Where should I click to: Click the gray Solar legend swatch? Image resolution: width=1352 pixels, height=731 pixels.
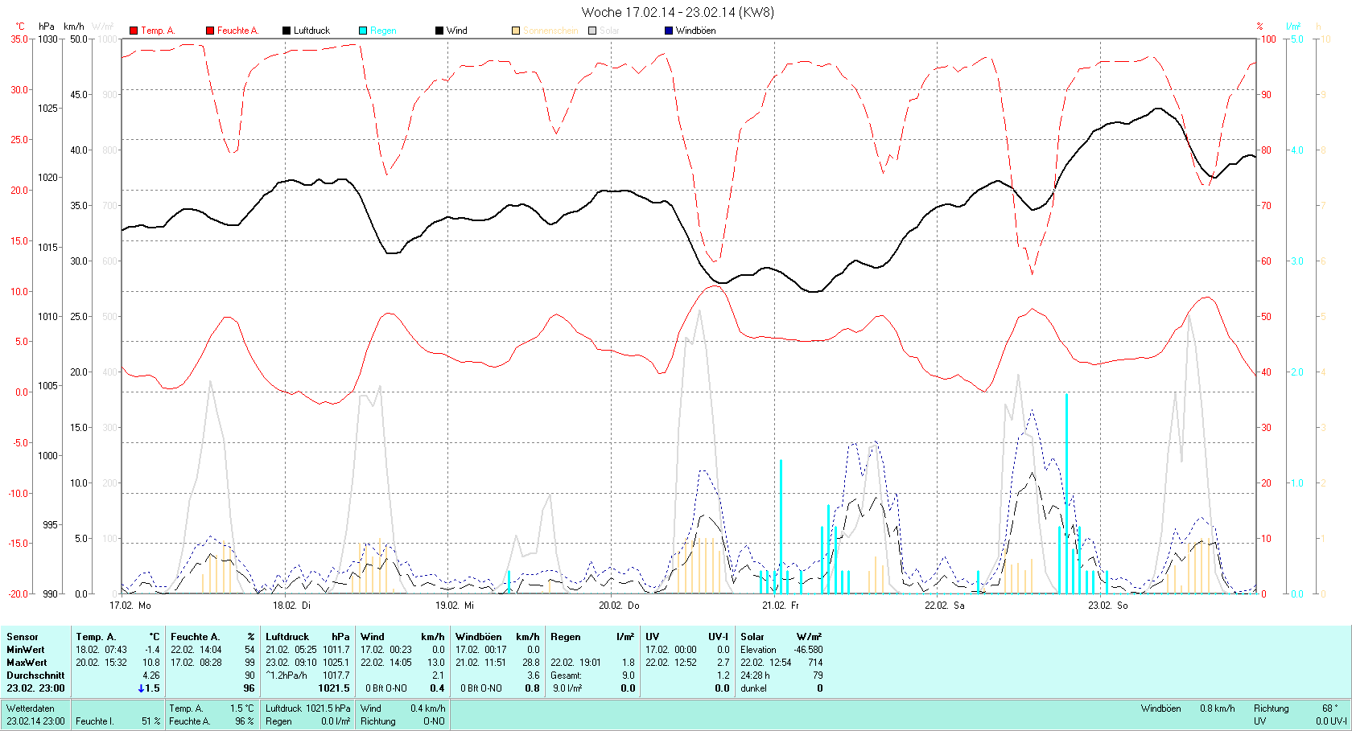[x=592, y=31]
